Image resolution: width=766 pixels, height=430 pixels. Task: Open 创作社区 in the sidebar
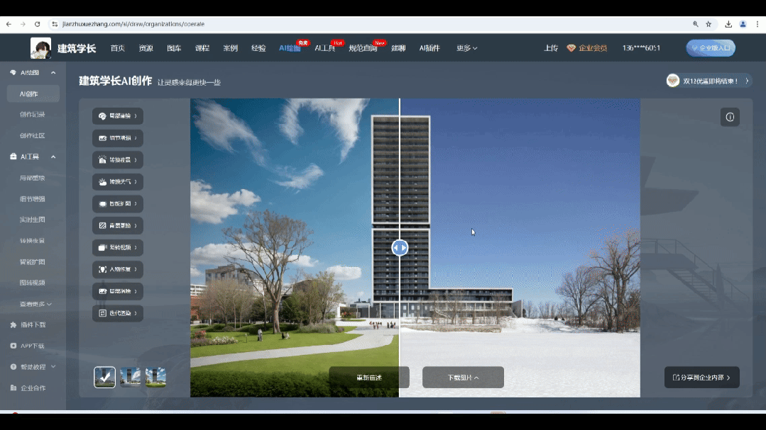click(32, 135)
